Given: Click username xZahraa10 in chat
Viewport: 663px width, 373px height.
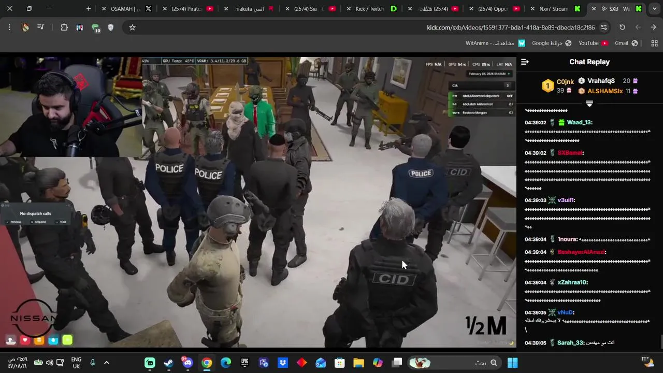Looking at the screenshot, I should (x=572, y=282).
